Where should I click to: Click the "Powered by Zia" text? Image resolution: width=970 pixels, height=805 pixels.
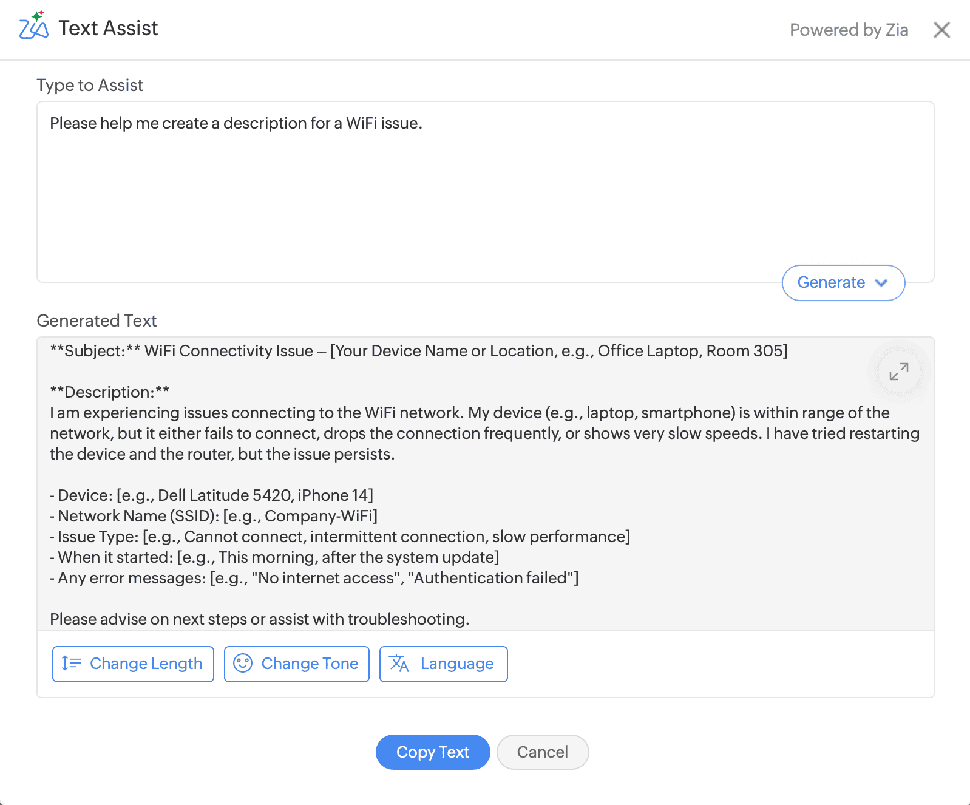point(849,30)
